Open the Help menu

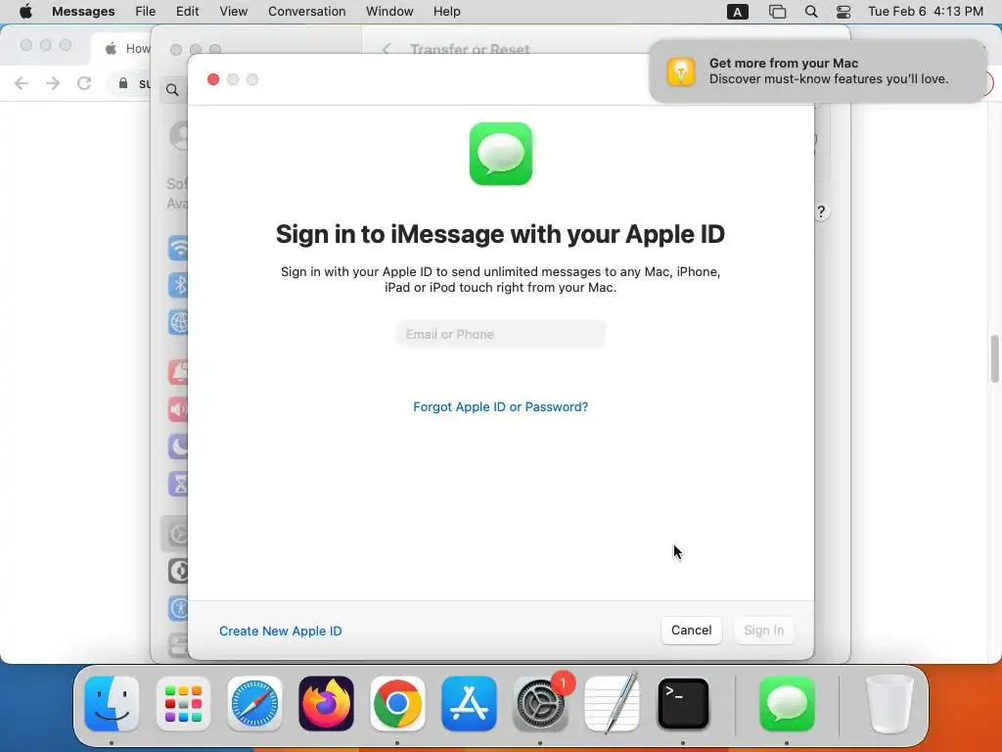(x=446, y=12)
